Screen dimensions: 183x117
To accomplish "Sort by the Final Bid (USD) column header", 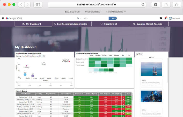I will click(105, 94).
